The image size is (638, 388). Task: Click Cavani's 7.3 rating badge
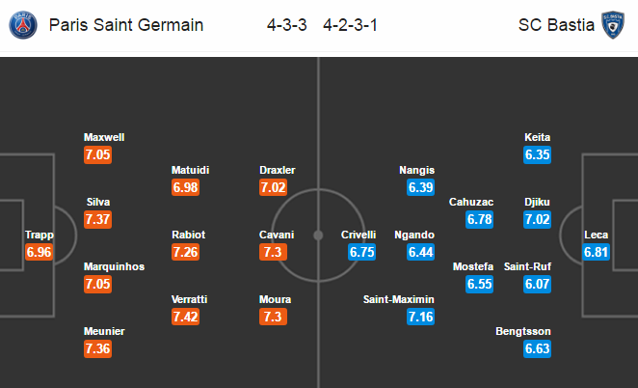point(273,252)
